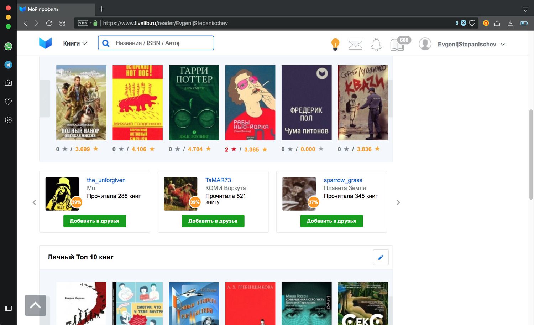Edit the Личный Топ 10 книг list
This screenshot has height=325, width=534.
point(381,257)
